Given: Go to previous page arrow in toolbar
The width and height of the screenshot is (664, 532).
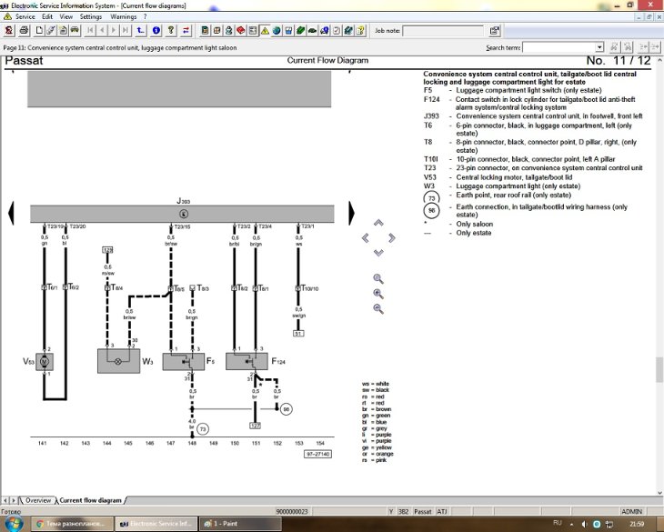Looking at the screenshot, I should coord(102,31).
